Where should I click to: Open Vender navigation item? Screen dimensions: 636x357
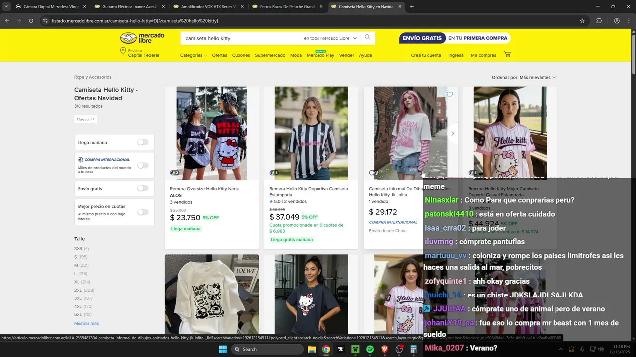(347, 55)
